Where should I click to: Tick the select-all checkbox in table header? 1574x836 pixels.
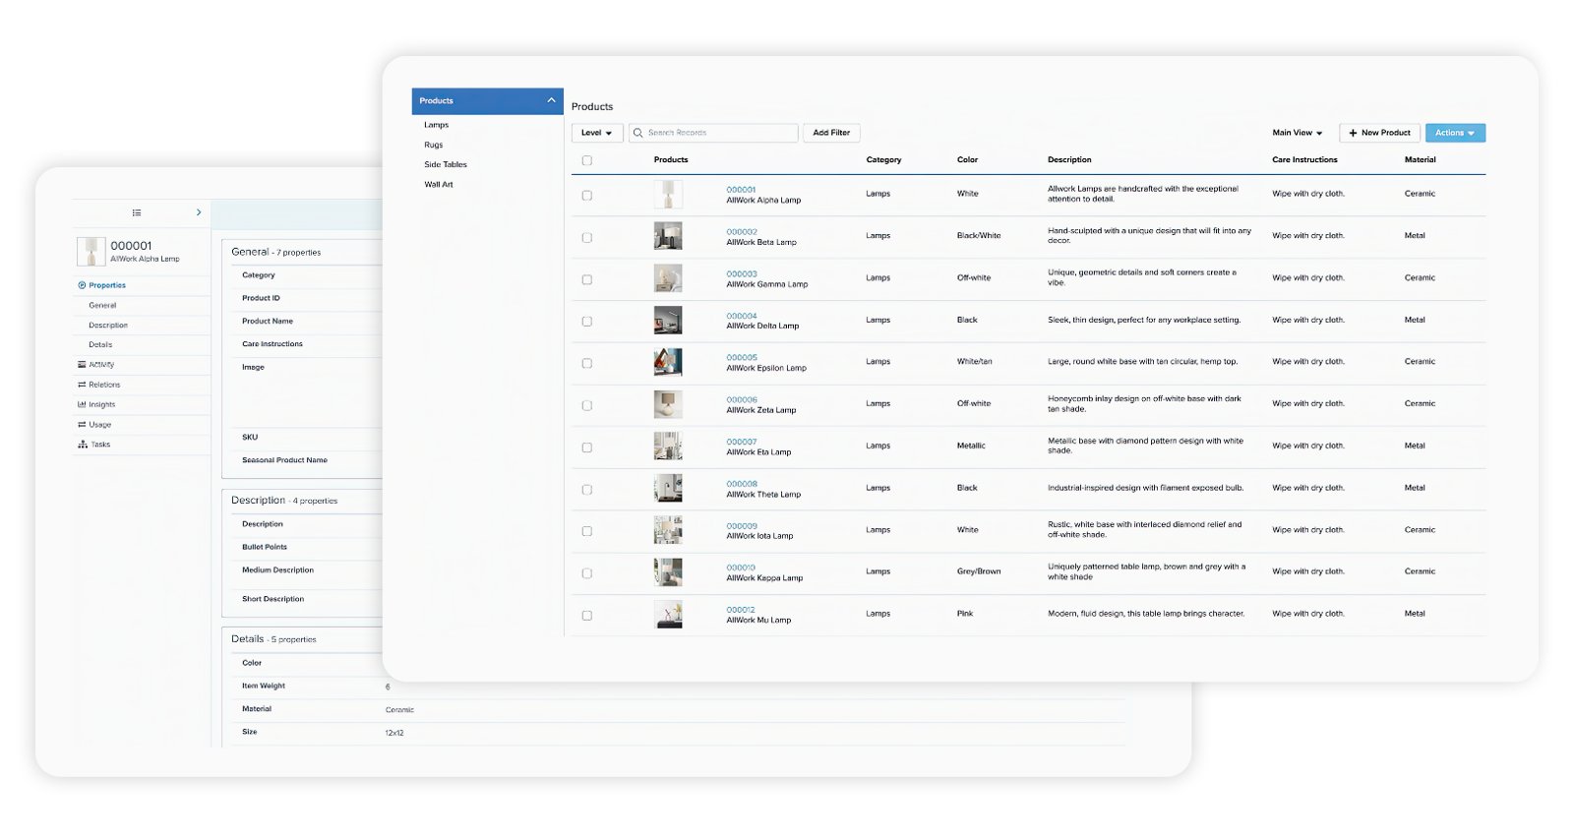pyautogui.click(x=587, y=160)
